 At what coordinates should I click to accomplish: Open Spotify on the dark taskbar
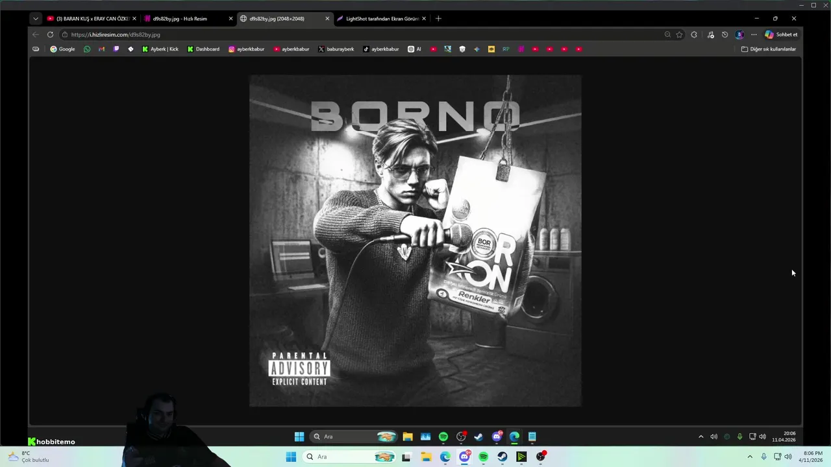click(x=443, y=437)
